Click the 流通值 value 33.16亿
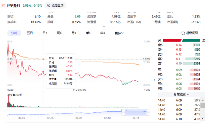The height and width of the screenshot is (123, 206). click(x=115, y=22)
